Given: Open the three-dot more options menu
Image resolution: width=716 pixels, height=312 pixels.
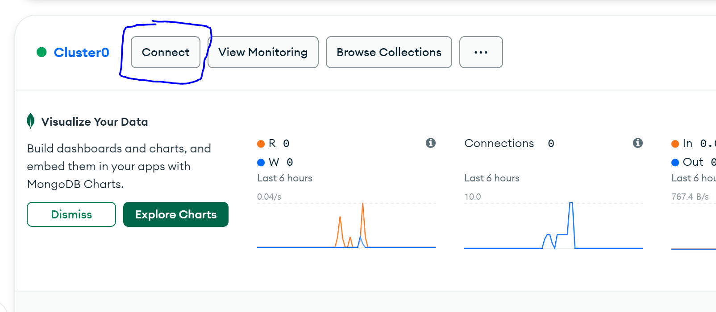Looking at the screenshot, I should [481, 52].
